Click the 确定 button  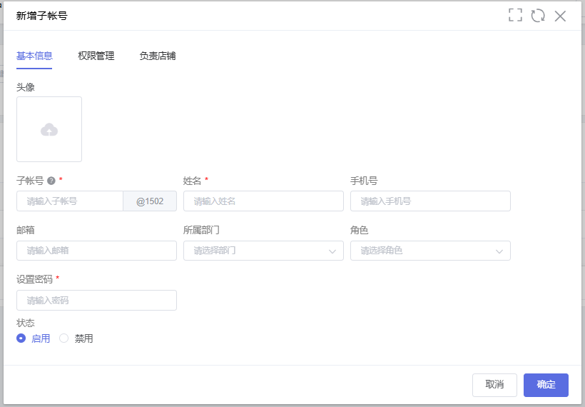click(x=546, y=385)
